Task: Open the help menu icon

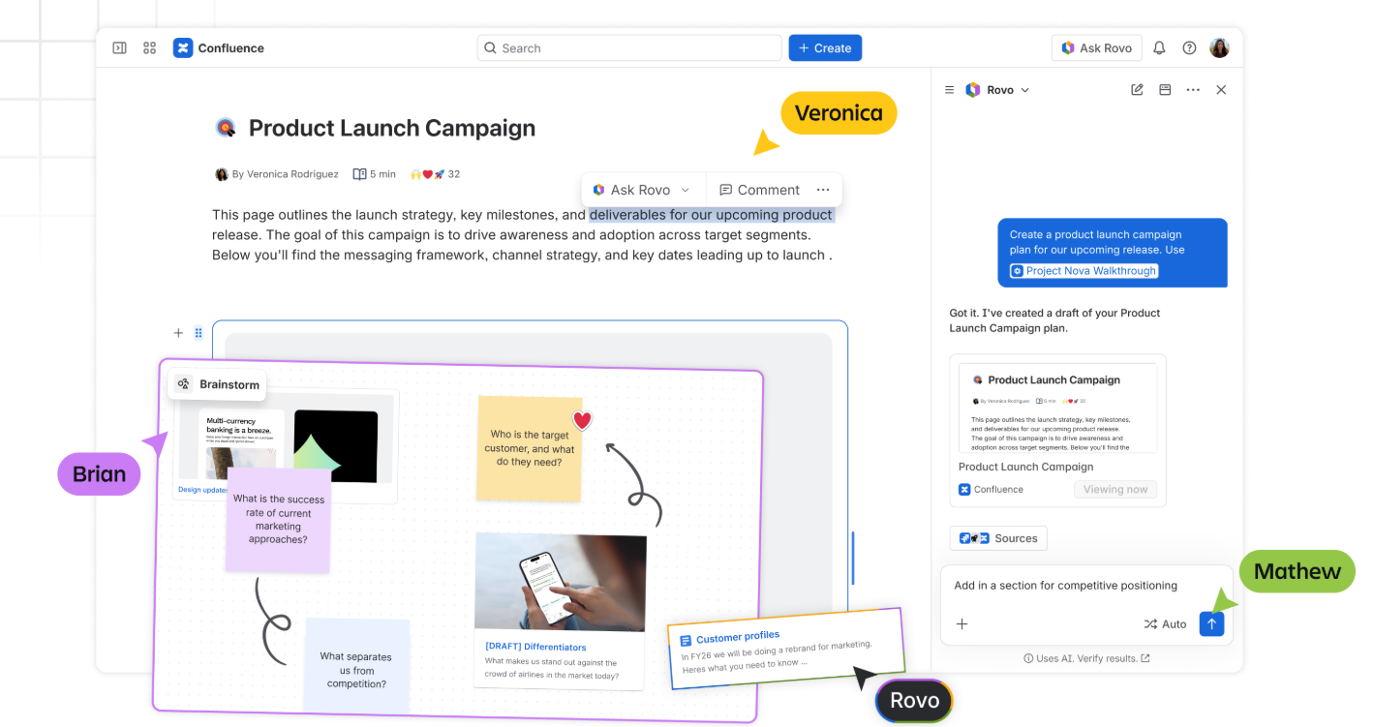Action: [x=1190, y=48]
